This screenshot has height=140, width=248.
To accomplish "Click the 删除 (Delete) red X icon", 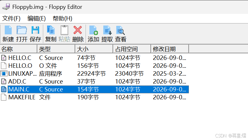I will [78, 30].
